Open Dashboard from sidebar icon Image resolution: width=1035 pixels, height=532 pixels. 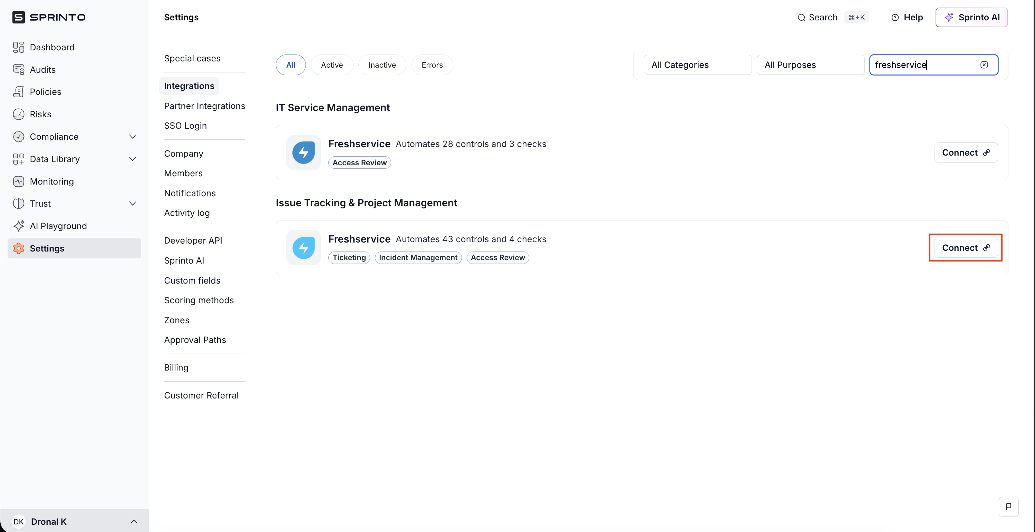(19, 47)
